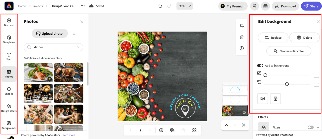The height and width of the screenshot is (139, 322).
Task: Toggle the Add to background switch
Action: (x=260, y=65)
